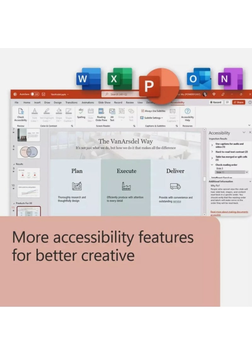The height and width of the screenshot is (346, 252).
Task: Click the slide title The VanArsdel Way
Action: (125, 141)
